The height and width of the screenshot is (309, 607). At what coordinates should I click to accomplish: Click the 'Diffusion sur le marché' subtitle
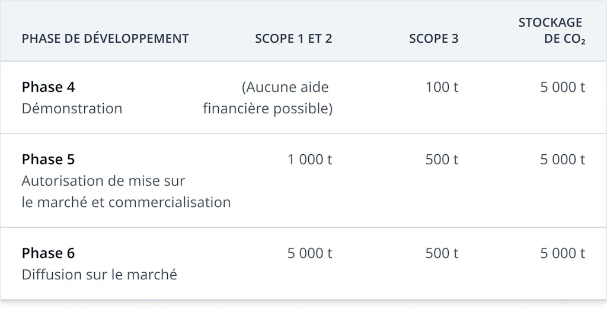(99, 275)
